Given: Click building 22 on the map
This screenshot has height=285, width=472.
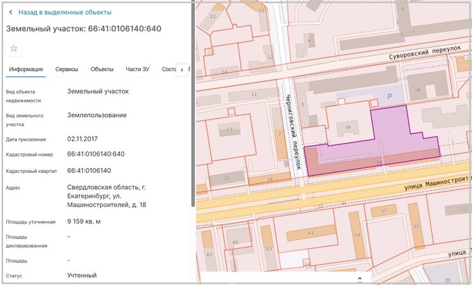Looking at the screenshot, I should coord(226,178).
